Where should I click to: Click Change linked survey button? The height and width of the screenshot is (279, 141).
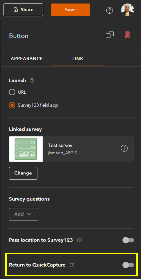point(23,173)
